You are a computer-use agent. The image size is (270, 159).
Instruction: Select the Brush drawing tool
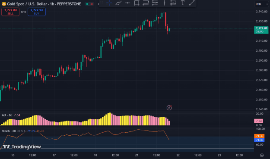pos(118,3)
